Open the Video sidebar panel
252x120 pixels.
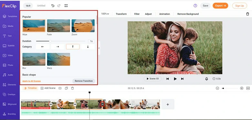(8, 56)
